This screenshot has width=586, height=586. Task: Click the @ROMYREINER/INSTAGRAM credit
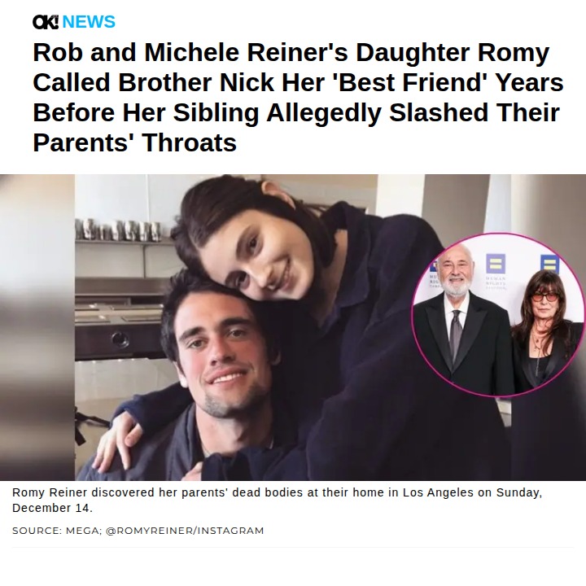tap(185, 531)
